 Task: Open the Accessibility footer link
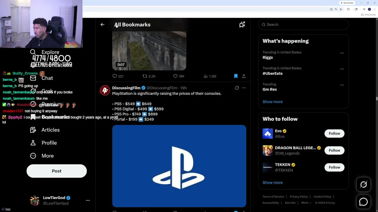click(x=271, y=203)
